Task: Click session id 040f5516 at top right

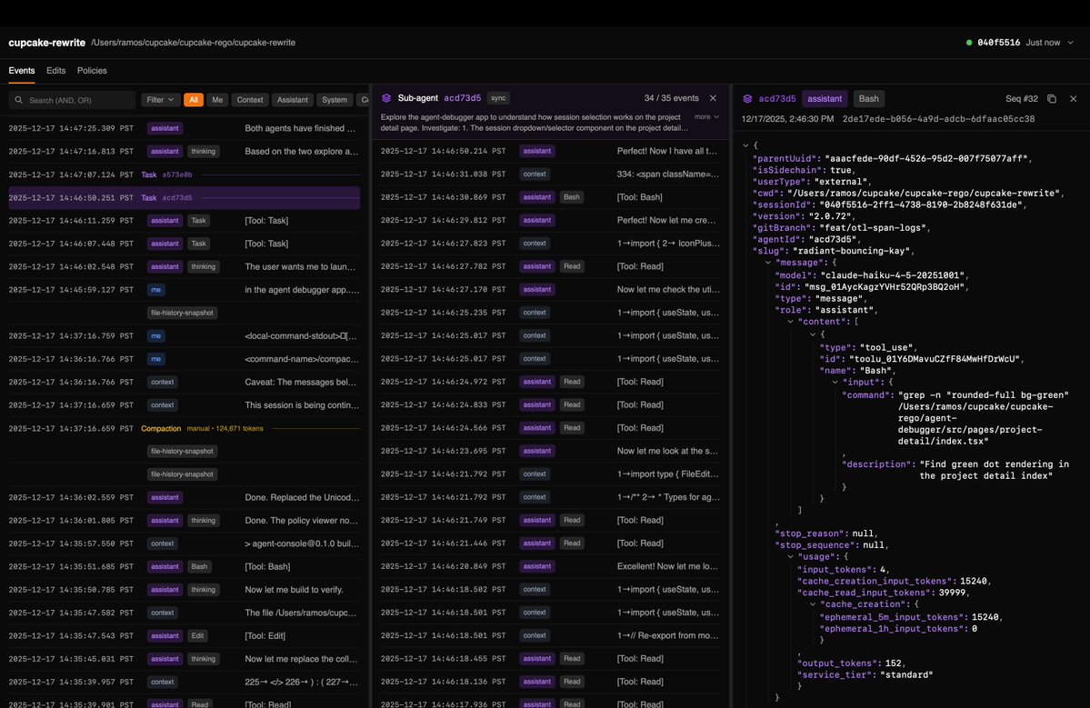Action: (998, 43)
